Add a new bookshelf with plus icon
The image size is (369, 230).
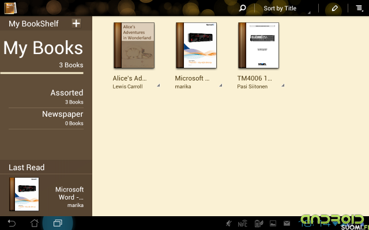pyautogui.click(x=76, y=23)
